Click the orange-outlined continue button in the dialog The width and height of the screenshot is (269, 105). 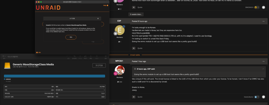[x=71, y=37]
